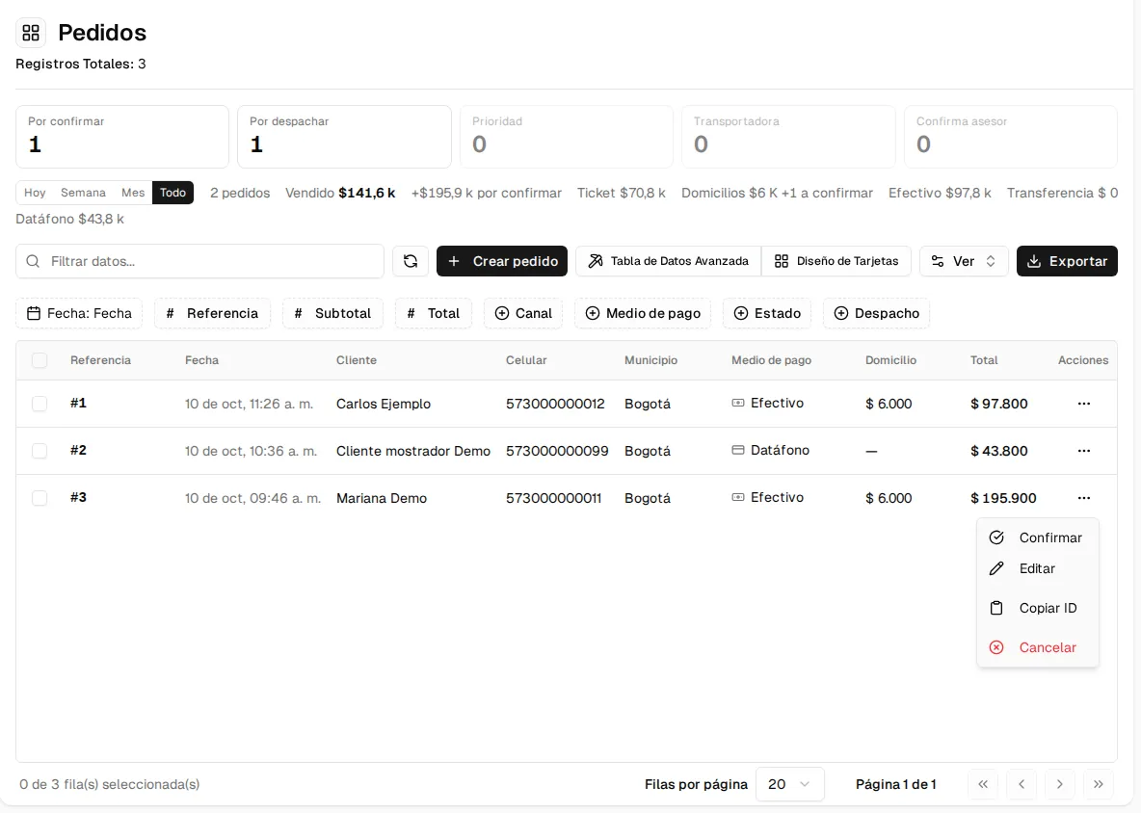Toggle the select-all header checkbox

[x=40, y=360]
